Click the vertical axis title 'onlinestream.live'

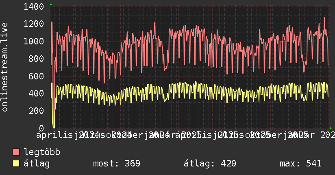point(4,67)
